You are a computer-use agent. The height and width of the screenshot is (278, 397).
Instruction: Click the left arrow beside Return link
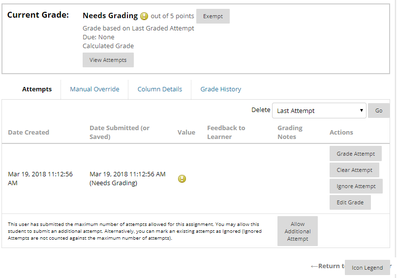[314, 266]
